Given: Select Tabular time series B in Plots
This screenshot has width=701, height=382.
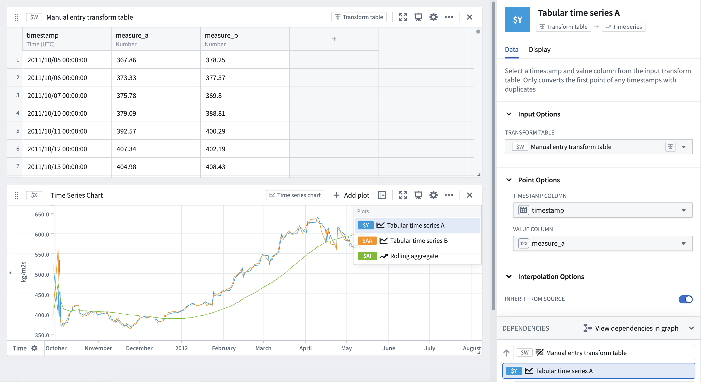Looking at the screenshot, I should pyautogui.click(x=417, y=240).
